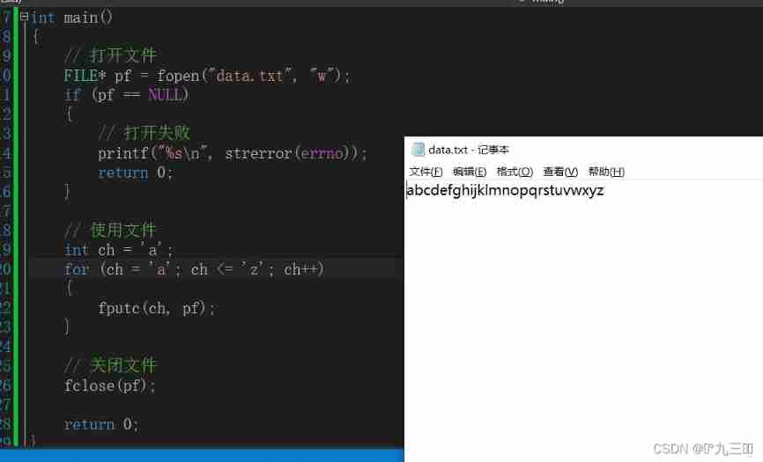This screenshot has width=763, height=462.
Task: Click the if (pf == NULL) line
Action: pyautogui.click(x=126, y=94)
